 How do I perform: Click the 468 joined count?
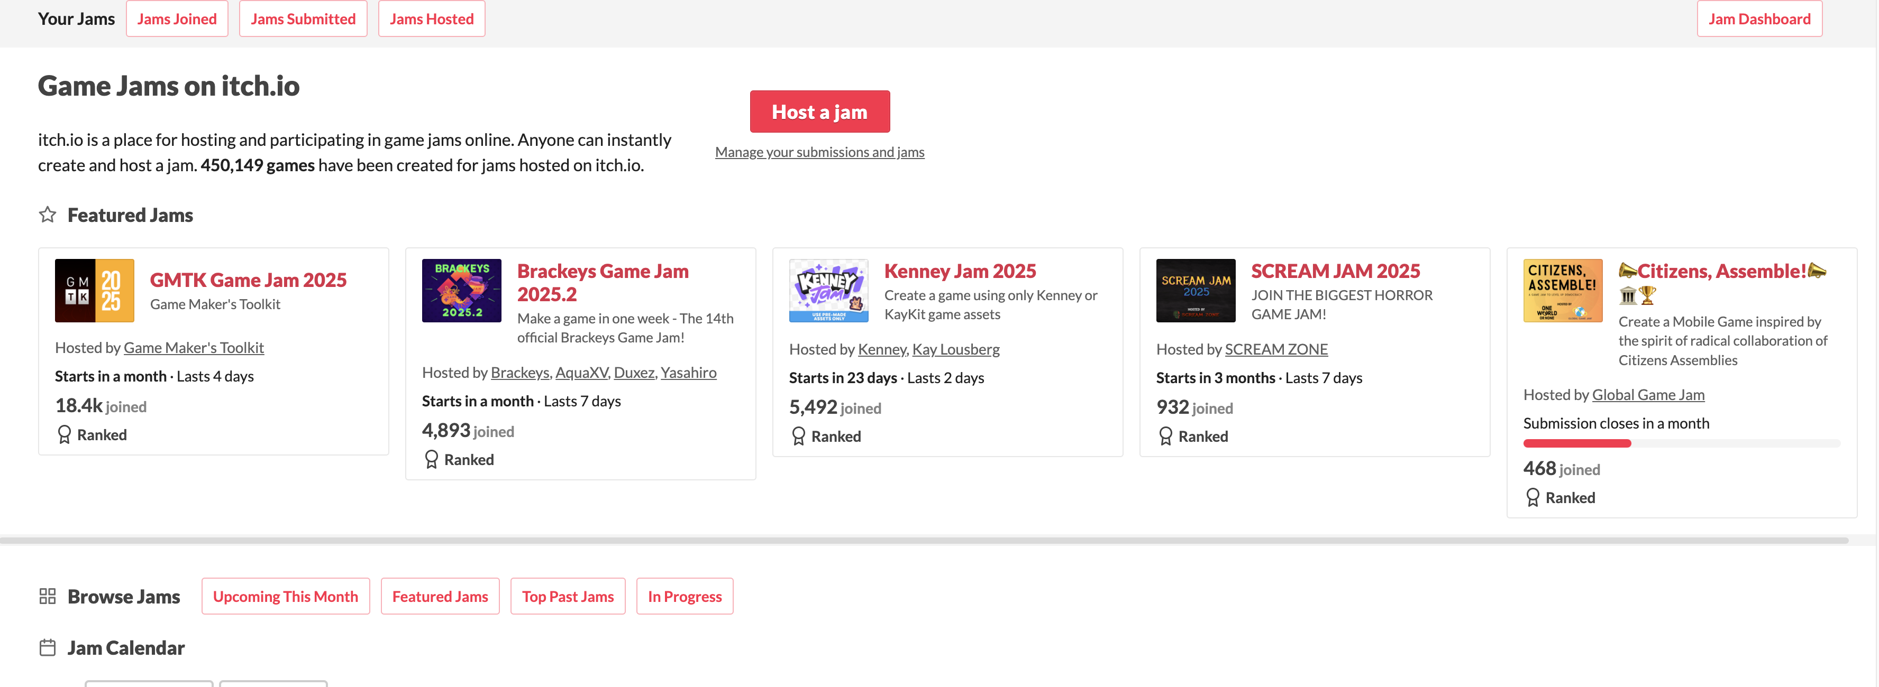(x=1561, y=468)
